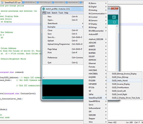Expand SSD1308 library examples
Image resolution: width=143 pixels, height=124 pixels.
click(95, 115)
